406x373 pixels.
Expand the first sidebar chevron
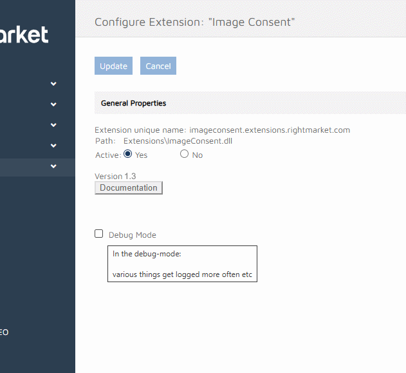pyautogui.click(x=53, y=84)
